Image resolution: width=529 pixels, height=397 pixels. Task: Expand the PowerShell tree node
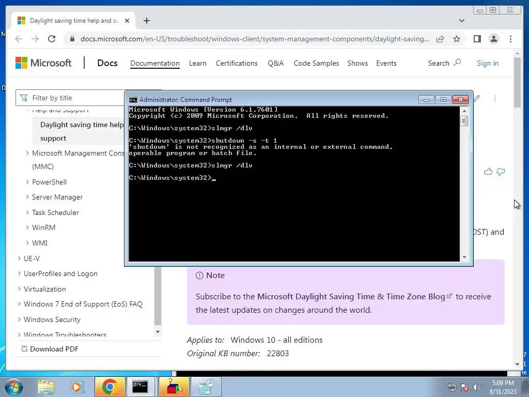[x=27, y=182]
